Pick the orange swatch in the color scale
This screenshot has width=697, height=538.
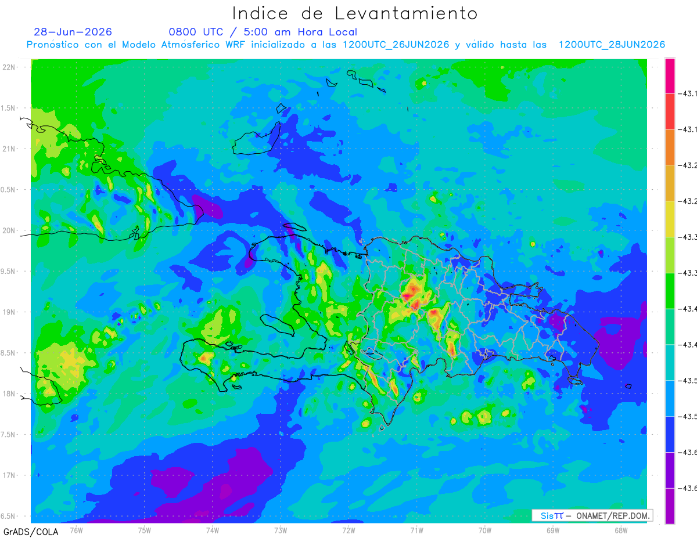[x=670, y=147]
